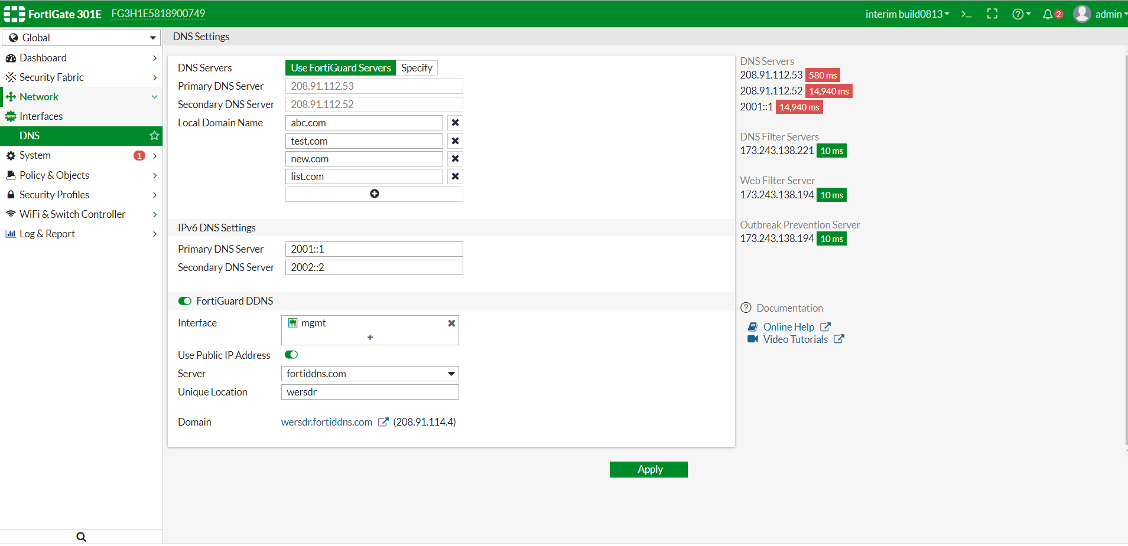
Task: Click the list.com local domain field
Action: pos(364,176)
